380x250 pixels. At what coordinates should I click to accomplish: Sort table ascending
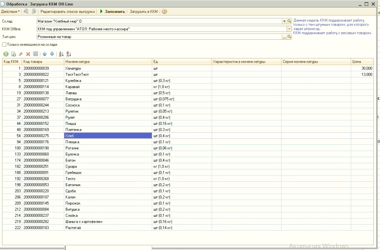[61, 54]
